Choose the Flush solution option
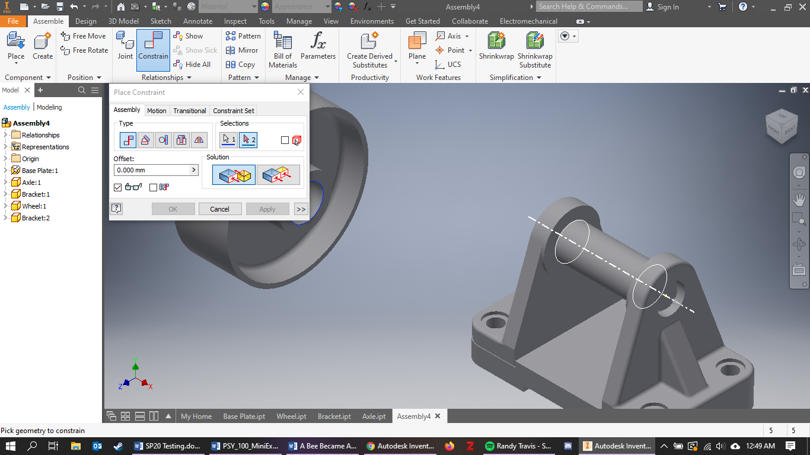810x455 pixels. pyautogui.click(x=278, y=175)
